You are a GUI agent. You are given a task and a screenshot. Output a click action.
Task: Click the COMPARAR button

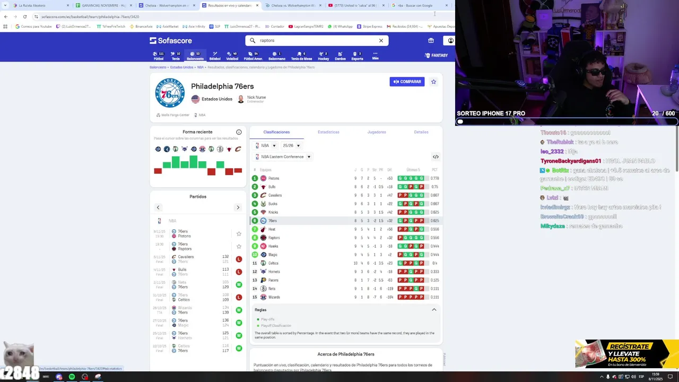click(x=407, y=82)
